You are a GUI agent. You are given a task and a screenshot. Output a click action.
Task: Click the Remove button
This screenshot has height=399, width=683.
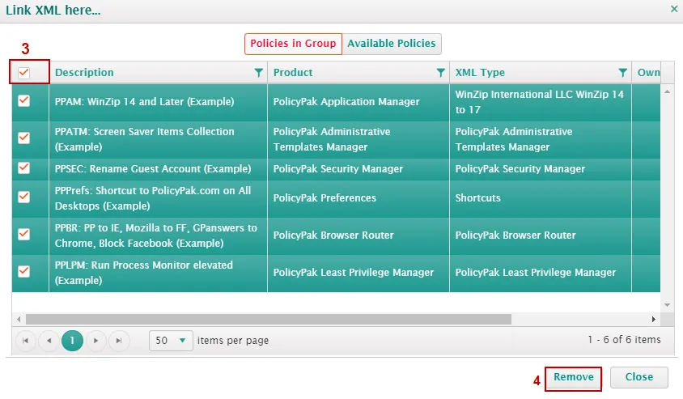(x=574, y=377)
